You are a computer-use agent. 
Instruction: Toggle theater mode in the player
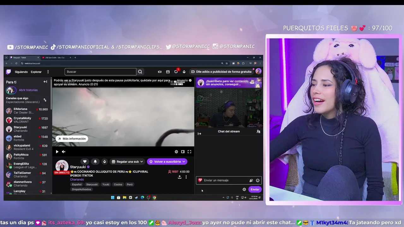click(x=183, y=152)
